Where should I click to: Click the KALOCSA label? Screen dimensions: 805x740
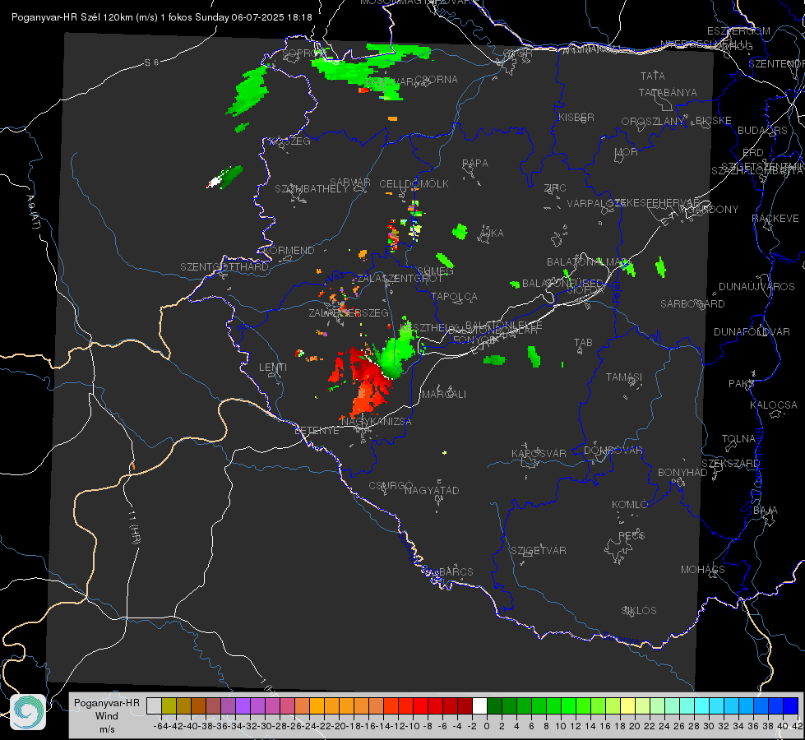point(773,405)
